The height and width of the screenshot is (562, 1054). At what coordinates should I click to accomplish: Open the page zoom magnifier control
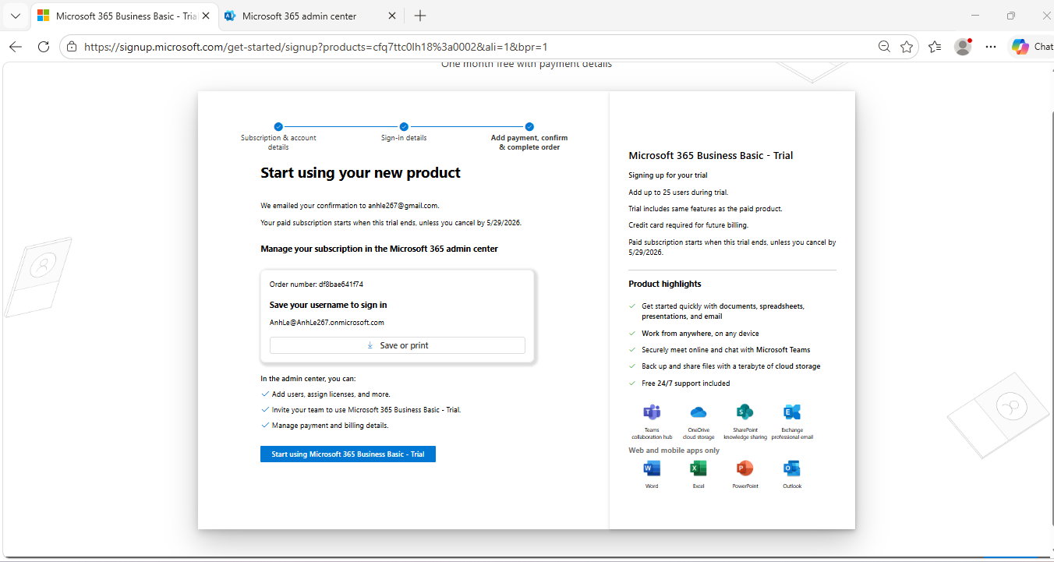click(x=884, y=47)
